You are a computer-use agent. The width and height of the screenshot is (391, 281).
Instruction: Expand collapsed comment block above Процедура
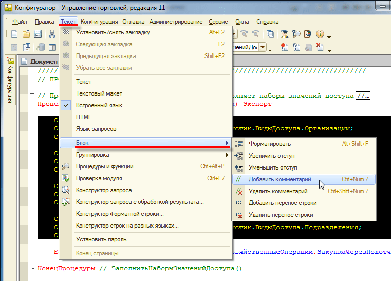tap(32, 96)
